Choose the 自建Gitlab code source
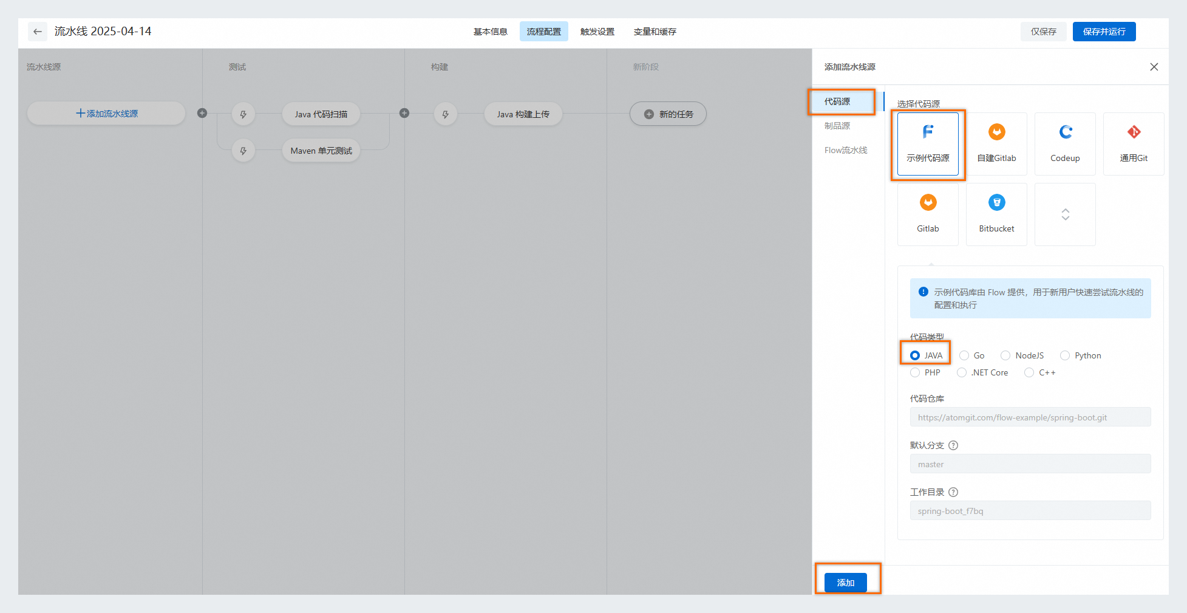Image resolution: width=1187 pixels, height=613 pixels. point(996,144)
